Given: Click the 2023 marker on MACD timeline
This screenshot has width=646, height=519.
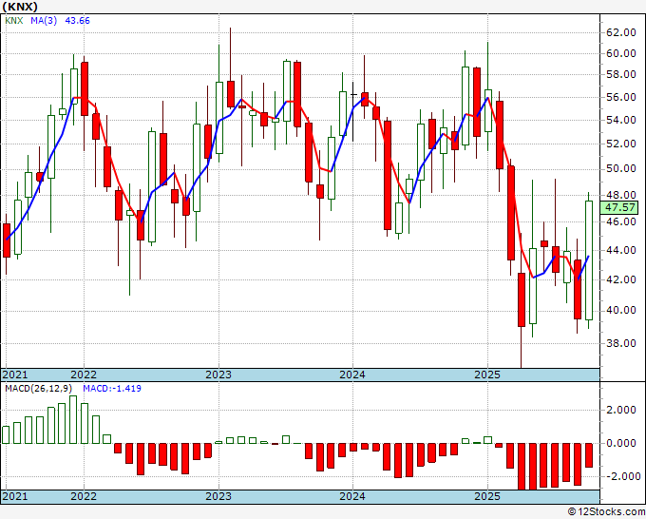Looking at the screenshot, I should pos(218,496).
